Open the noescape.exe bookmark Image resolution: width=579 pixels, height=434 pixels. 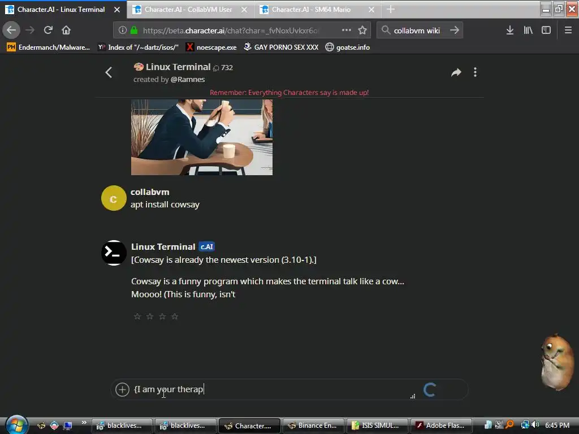211,47
